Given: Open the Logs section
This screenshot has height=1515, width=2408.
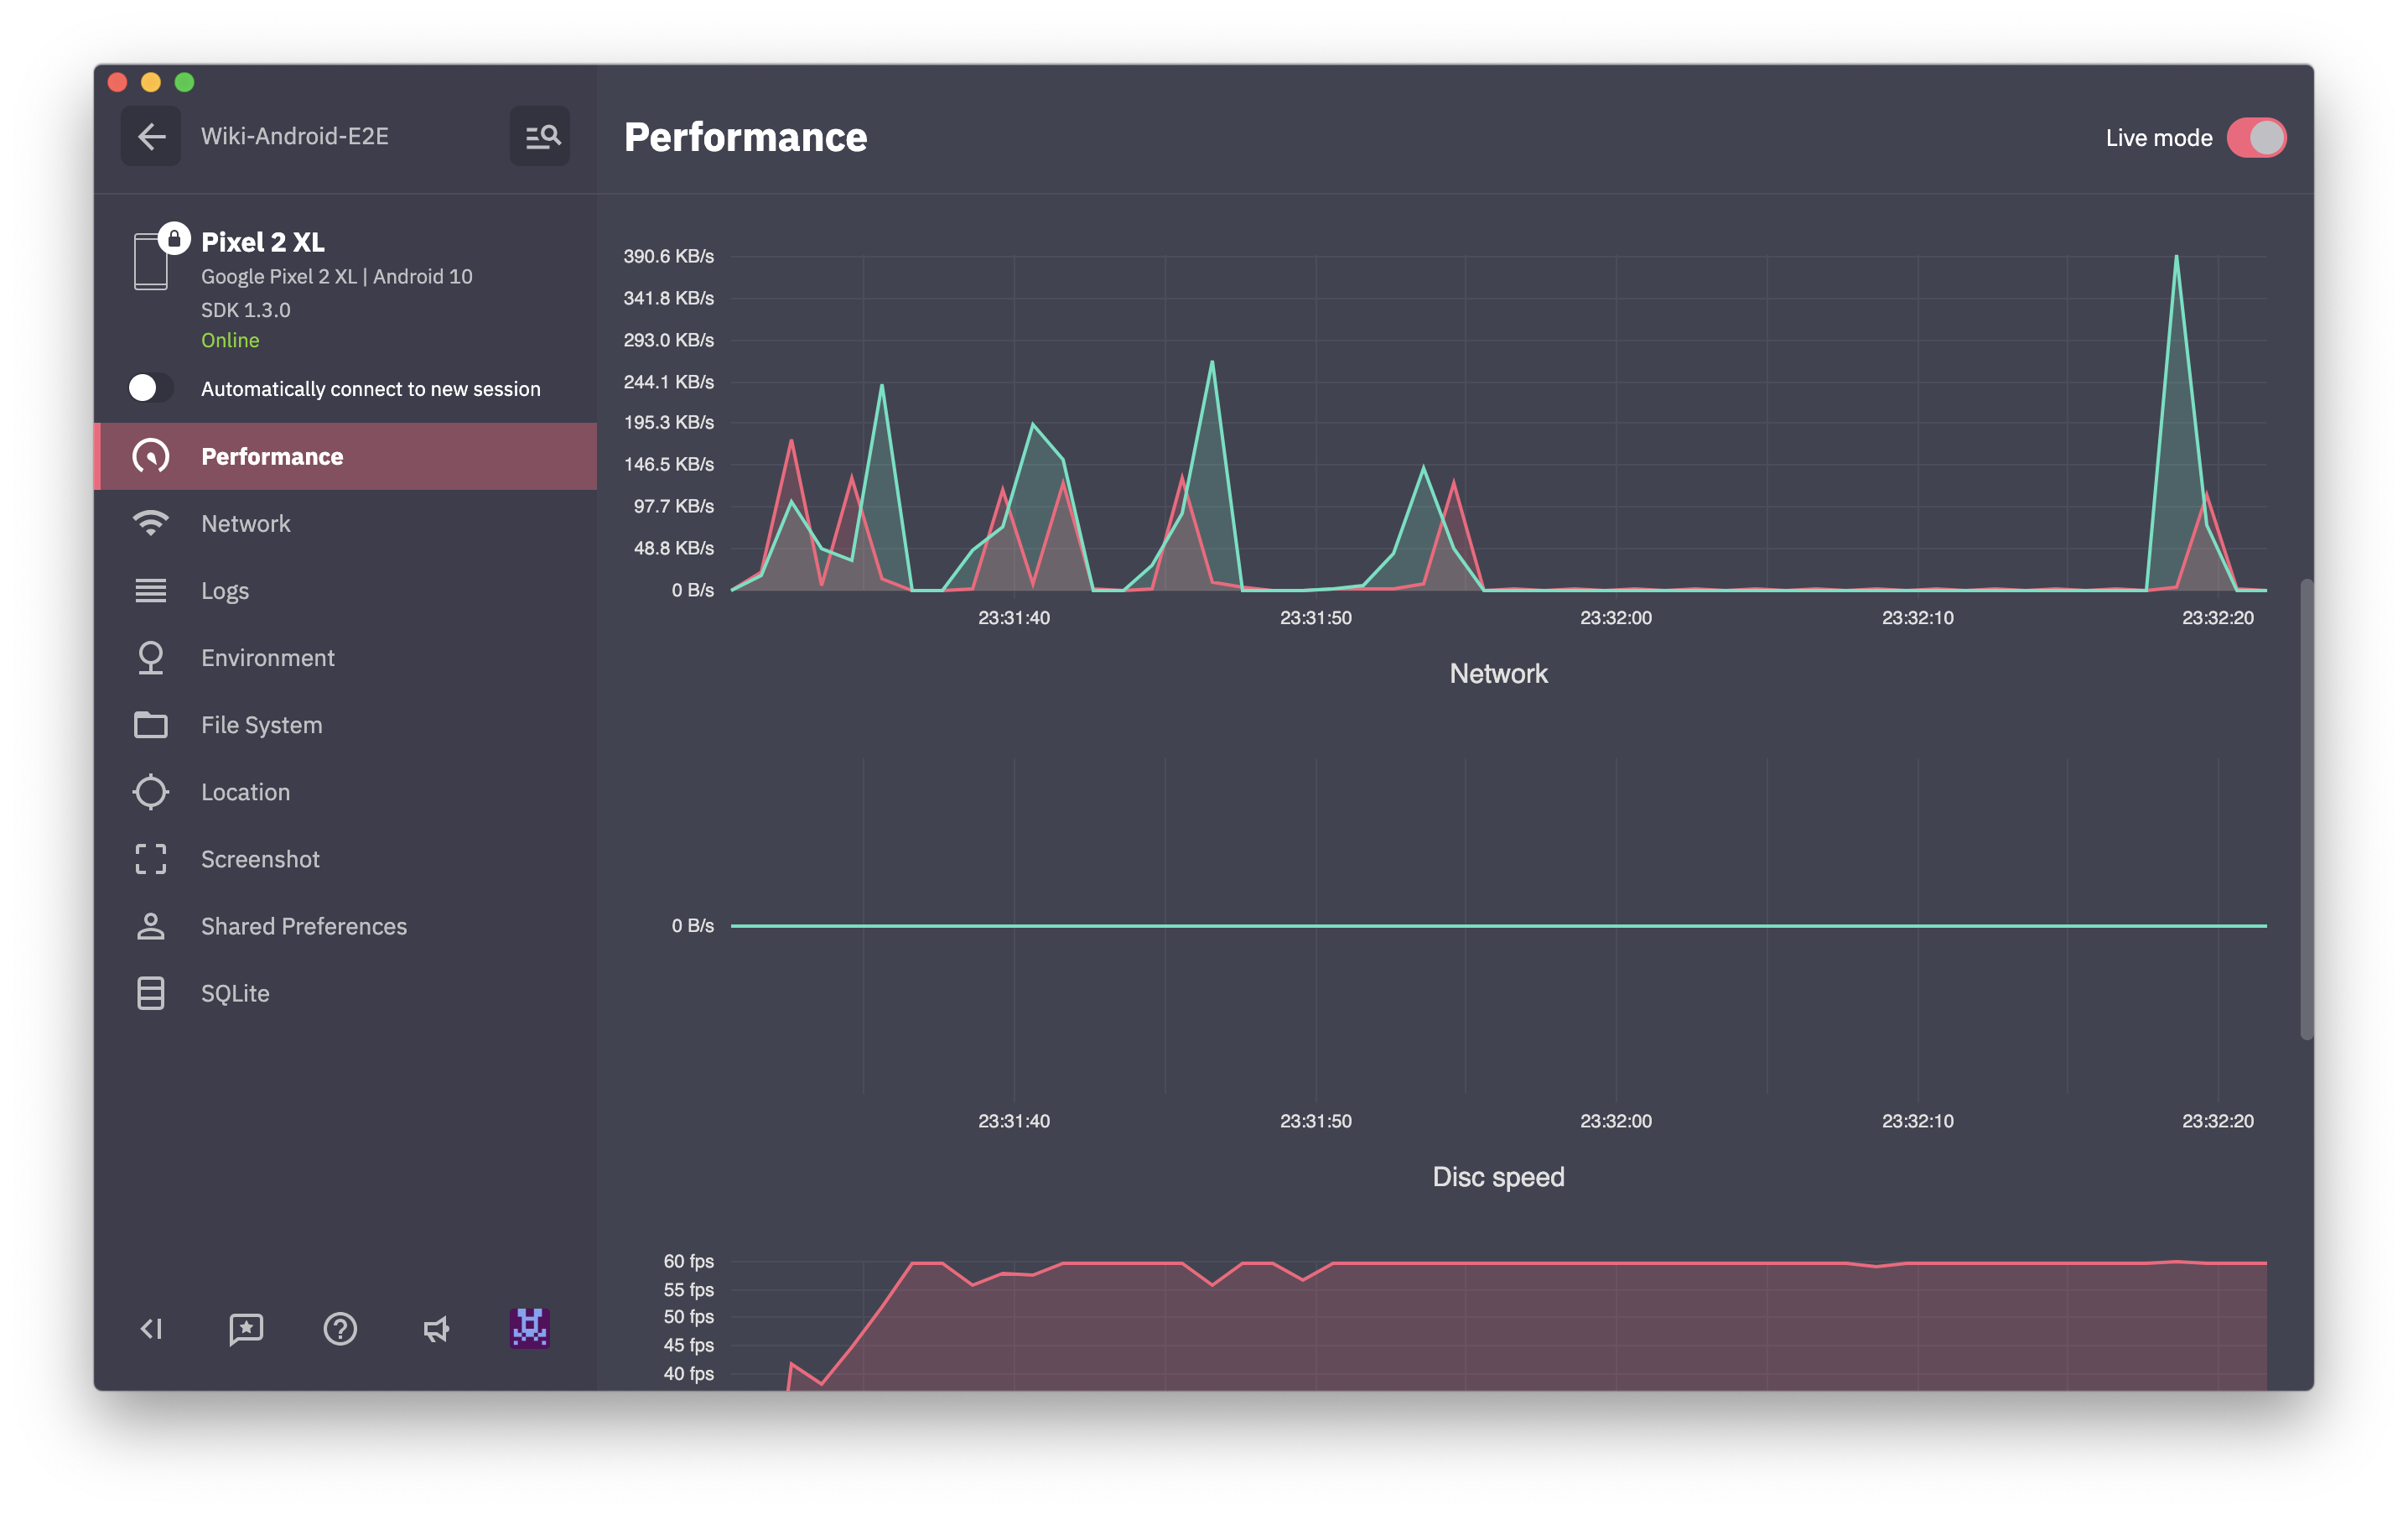Looking at the screenshot, I should coord(225,591).
